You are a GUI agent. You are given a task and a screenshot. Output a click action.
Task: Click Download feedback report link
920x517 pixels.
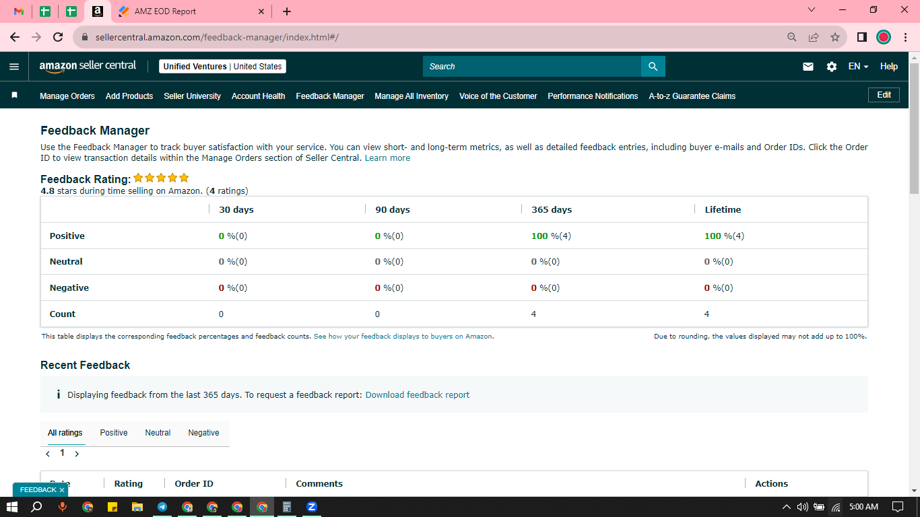(418, 395)
